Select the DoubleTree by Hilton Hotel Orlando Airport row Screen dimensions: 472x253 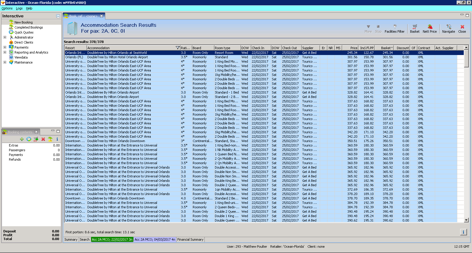[264, 57]
